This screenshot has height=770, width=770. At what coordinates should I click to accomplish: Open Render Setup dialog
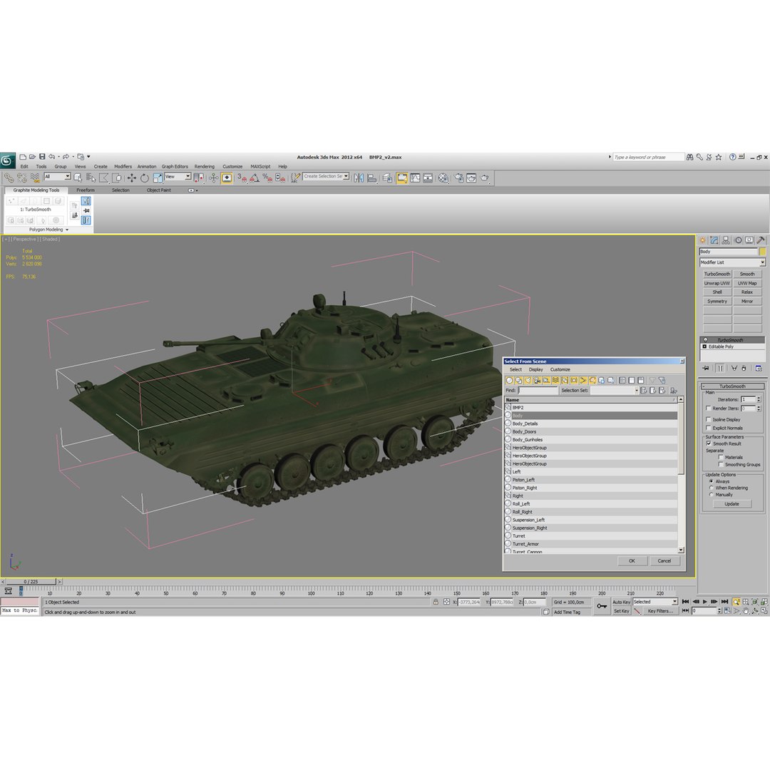tap(458, 178)
